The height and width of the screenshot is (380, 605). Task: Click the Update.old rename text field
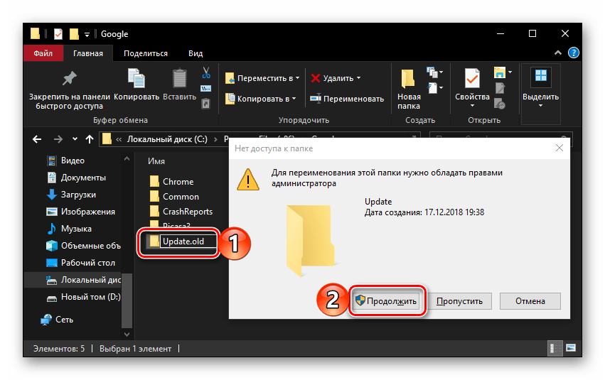(188, 241)
